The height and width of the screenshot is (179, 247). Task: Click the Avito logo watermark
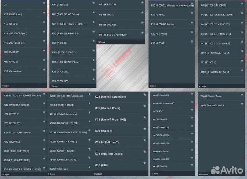pyautogui.click(x=226, y=170)
